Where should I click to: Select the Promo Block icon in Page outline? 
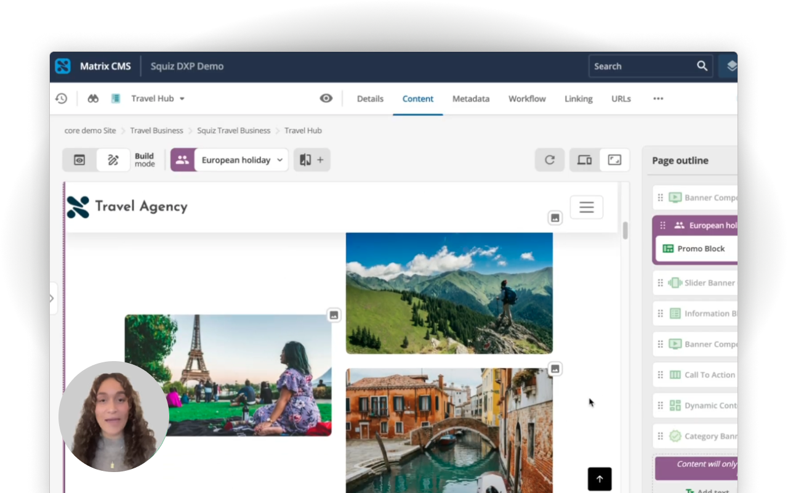[x=669, y=248]
